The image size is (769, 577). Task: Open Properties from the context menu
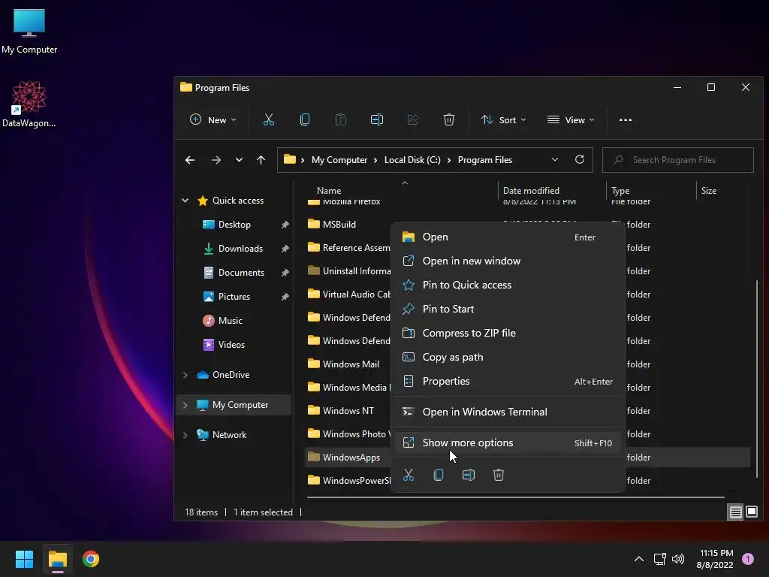click(508, 381)
